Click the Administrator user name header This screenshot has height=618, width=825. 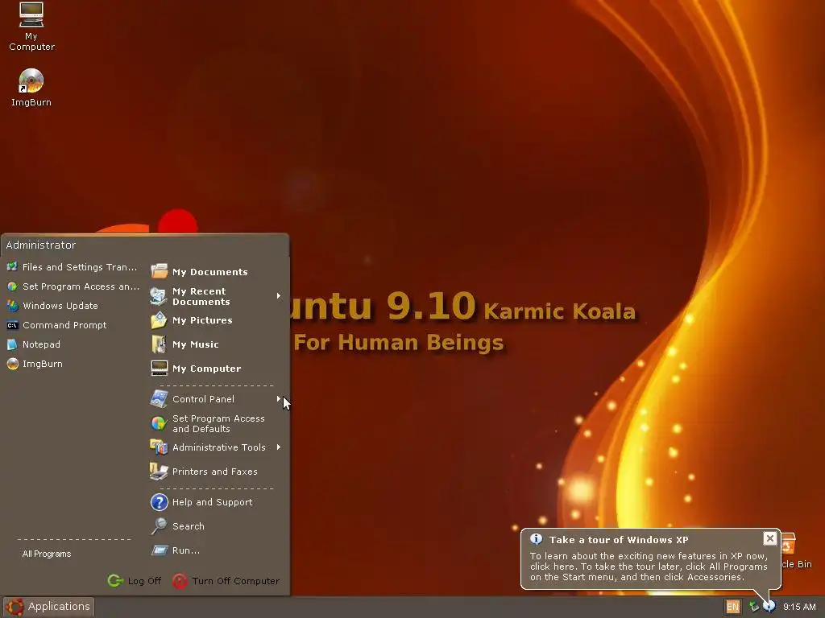click(x=41, y=245)
